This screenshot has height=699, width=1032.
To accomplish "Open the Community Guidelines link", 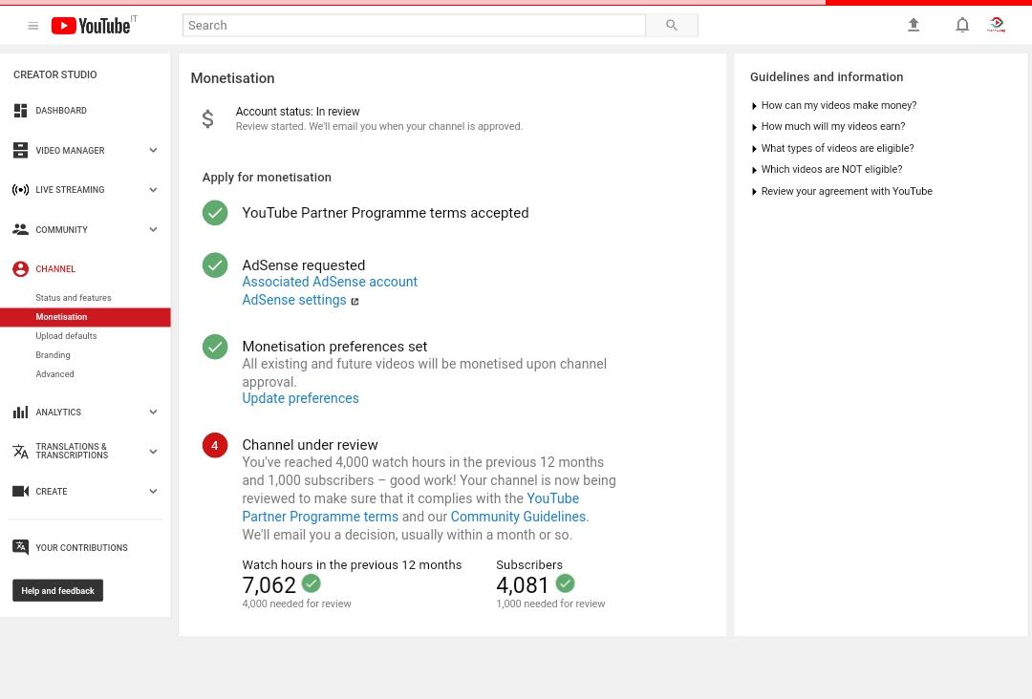I will pos(518,517).
